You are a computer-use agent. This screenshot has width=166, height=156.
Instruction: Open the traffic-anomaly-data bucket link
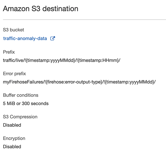tap(25, 39)
